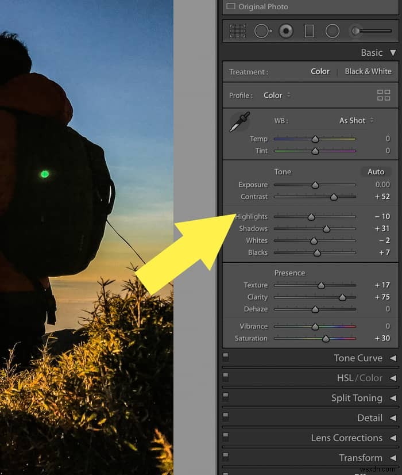Image resolution: width=402 pixels, height=475 pixels.
Task: Select the Adjustment Brush tool
Action: click(x=372, y=31)
